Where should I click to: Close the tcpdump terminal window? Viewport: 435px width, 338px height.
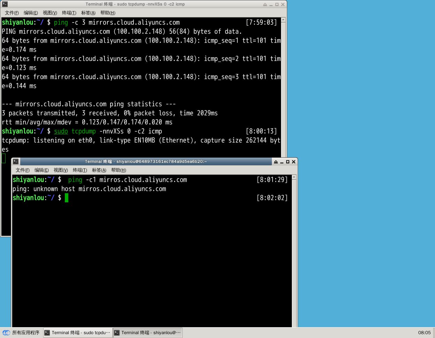click(x=283, y=5)
